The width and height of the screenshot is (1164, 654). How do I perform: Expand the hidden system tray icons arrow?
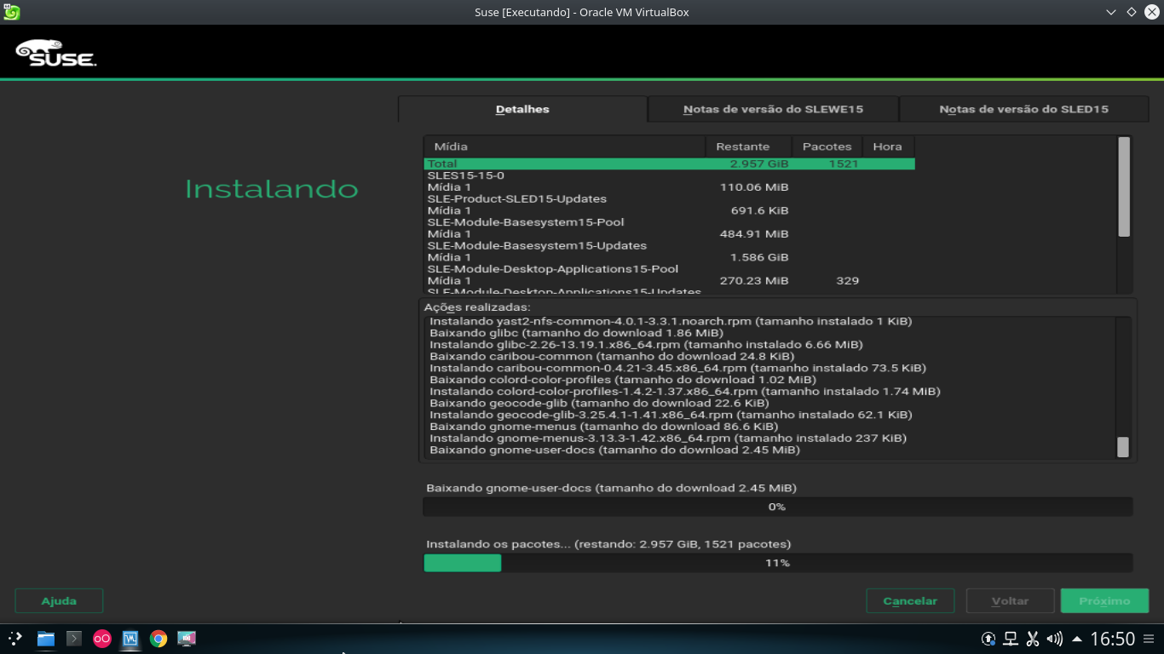click(1077, 640)
